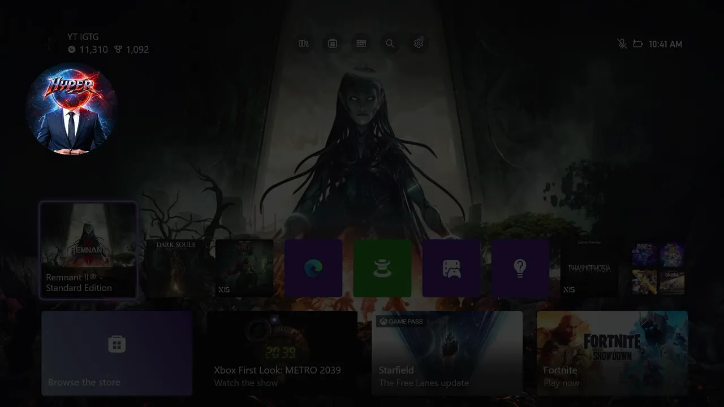This screenshot has width=724, height=407.
Task: Open the Microsoft Store icon in top bar
Action: click(x=333, y=44)
